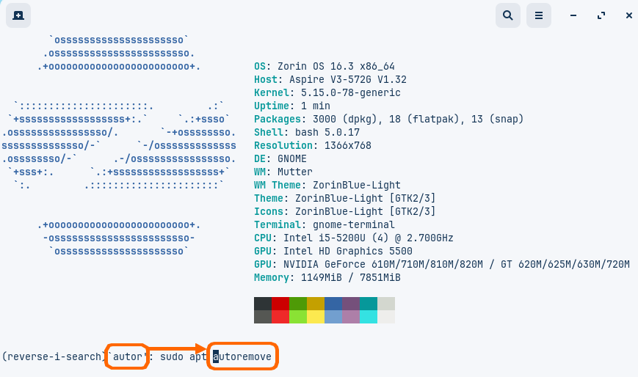Click the bright yellow color block
The image size is (638, 377).
[315, 317]
